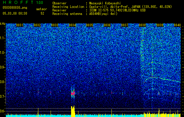
Task: Select the file name 0503080830.png
Action: click(x=15, y=8)
